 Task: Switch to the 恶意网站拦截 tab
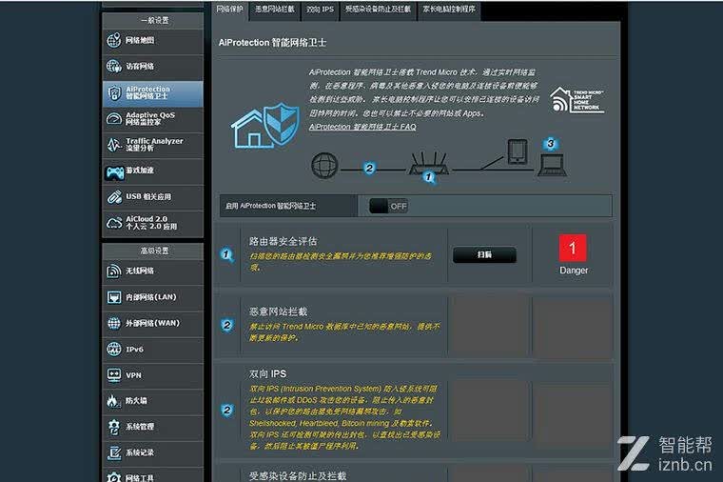[275, 10]
